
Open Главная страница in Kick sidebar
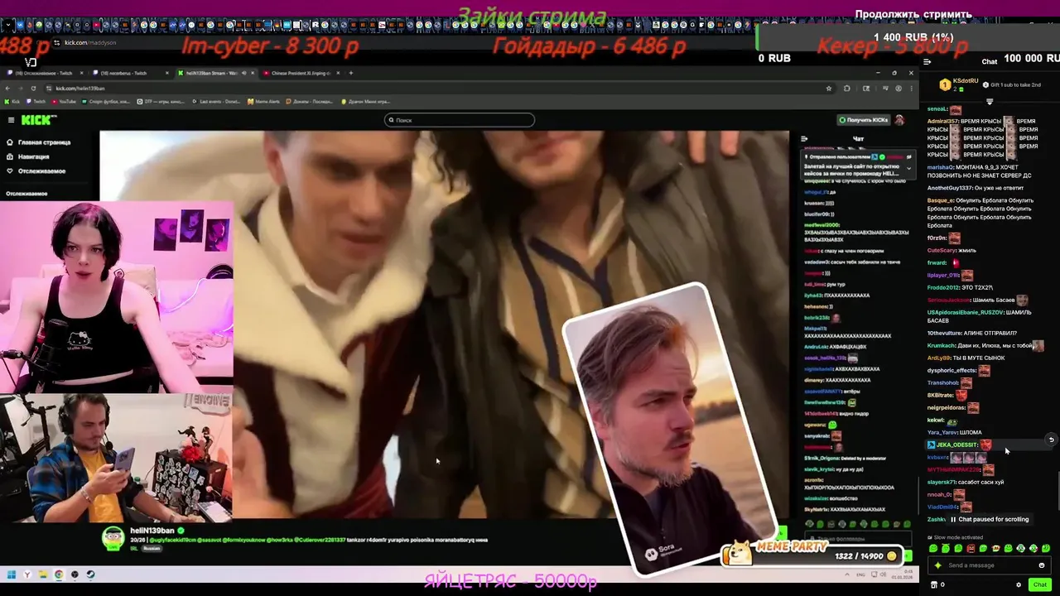pyautogui.click(x=40, y=142)
